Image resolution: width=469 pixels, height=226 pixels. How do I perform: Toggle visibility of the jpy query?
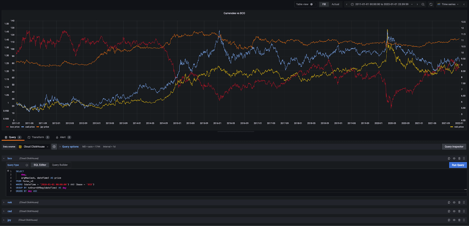[454, 220]
